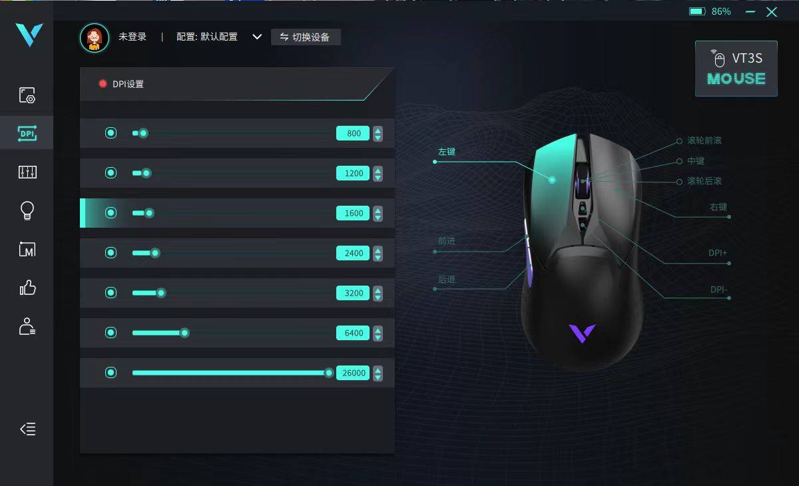Click the 3200 DPI slider handle
The image size is (799, 486).
161,293
